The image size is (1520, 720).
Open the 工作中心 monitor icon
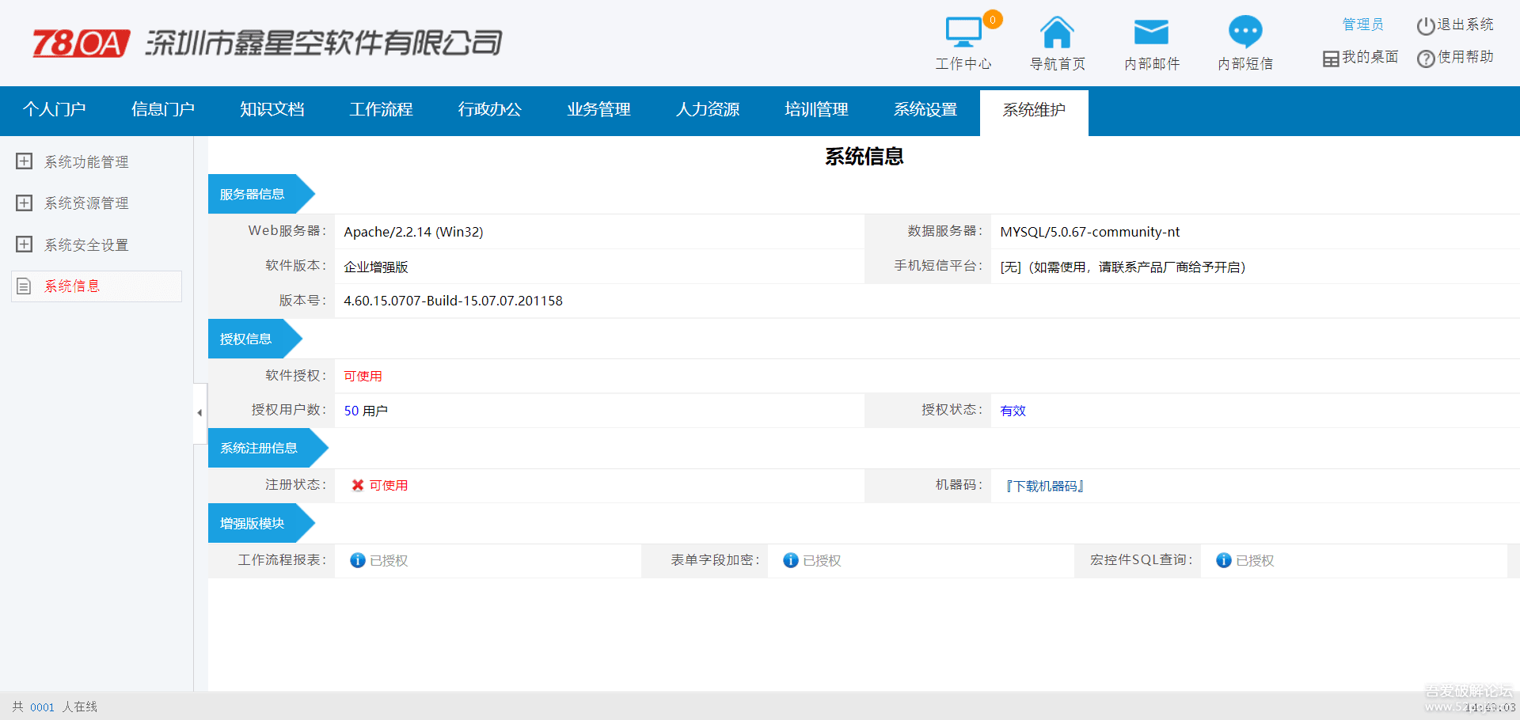(x=963, y=33)
